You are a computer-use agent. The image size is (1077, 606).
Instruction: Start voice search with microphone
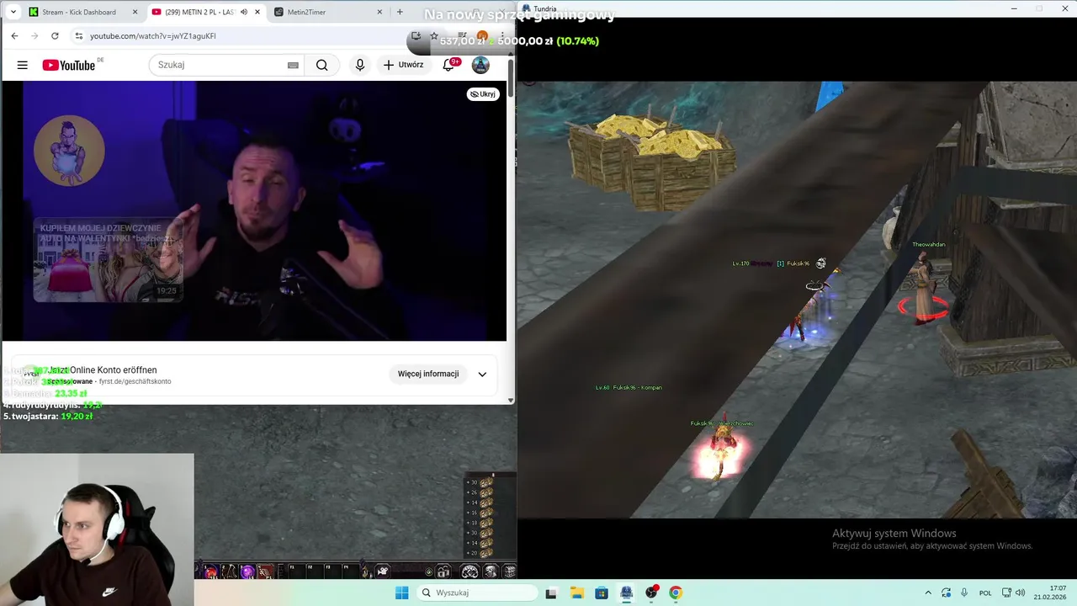[x=360, y=65]
